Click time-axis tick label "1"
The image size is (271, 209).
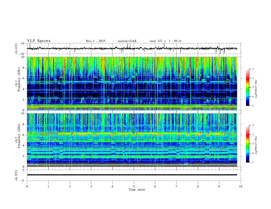coord(48,186)
